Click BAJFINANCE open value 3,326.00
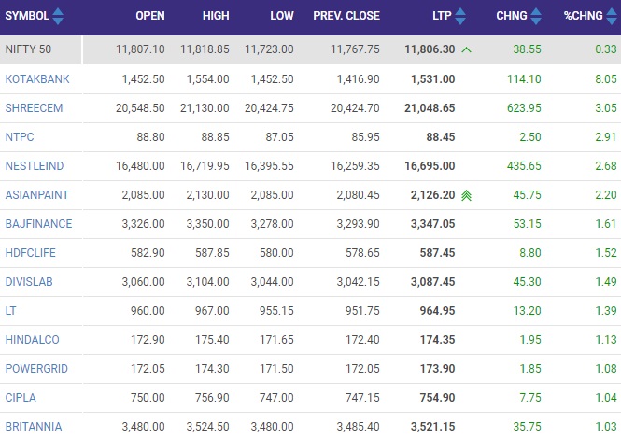 click(x=144, y=224)
